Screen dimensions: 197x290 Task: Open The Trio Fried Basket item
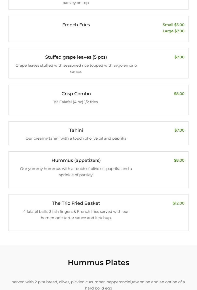click(x=76, y=203)
